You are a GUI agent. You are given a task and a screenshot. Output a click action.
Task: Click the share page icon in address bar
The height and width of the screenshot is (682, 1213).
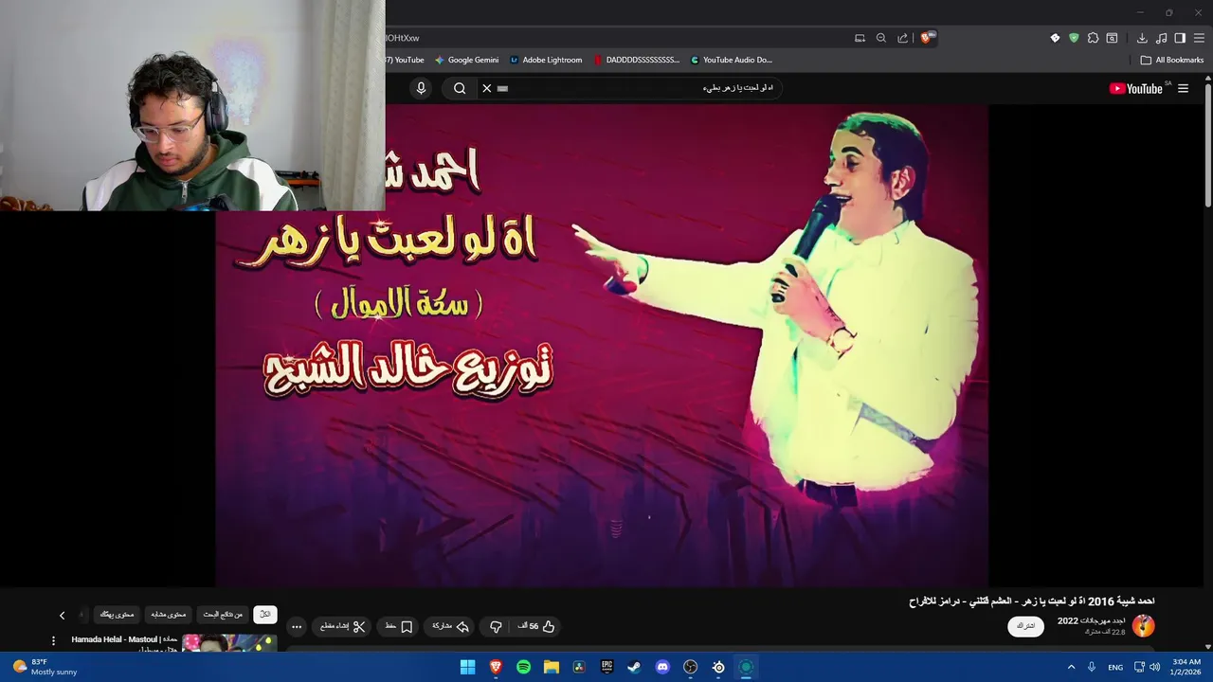(x=903, y=38)
